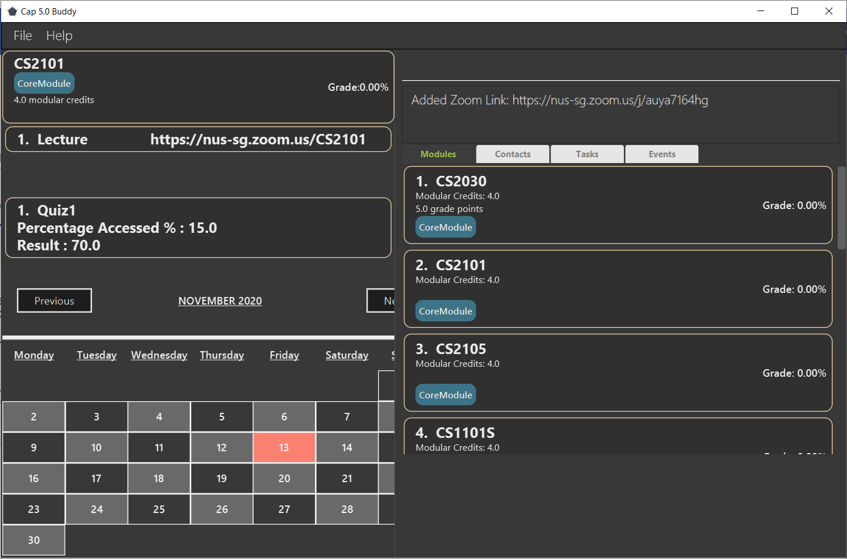Click the Tuesday column header
This screenshot has height=559, width=847.
[97, 355]
